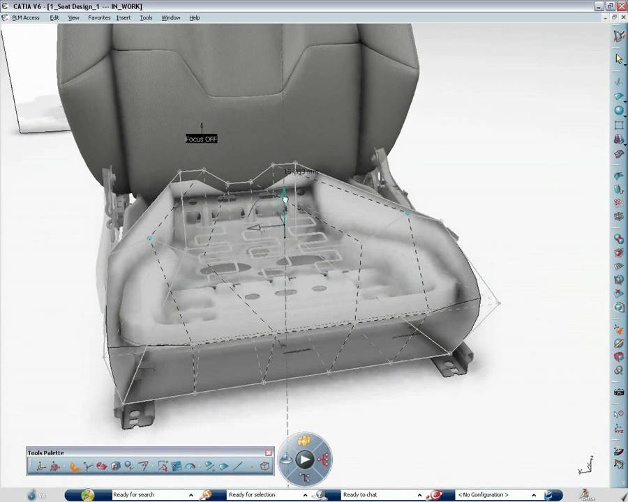Click the Select arrow tool in right toolbar
The image size is (628, 502).
[x=618, y=59]
